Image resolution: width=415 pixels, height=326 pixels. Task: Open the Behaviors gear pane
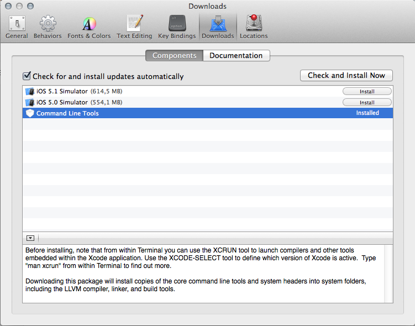pos(48,27)
